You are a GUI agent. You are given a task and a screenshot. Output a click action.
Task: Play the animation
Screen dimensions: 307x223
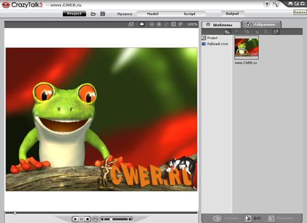(x=75, y=219)
